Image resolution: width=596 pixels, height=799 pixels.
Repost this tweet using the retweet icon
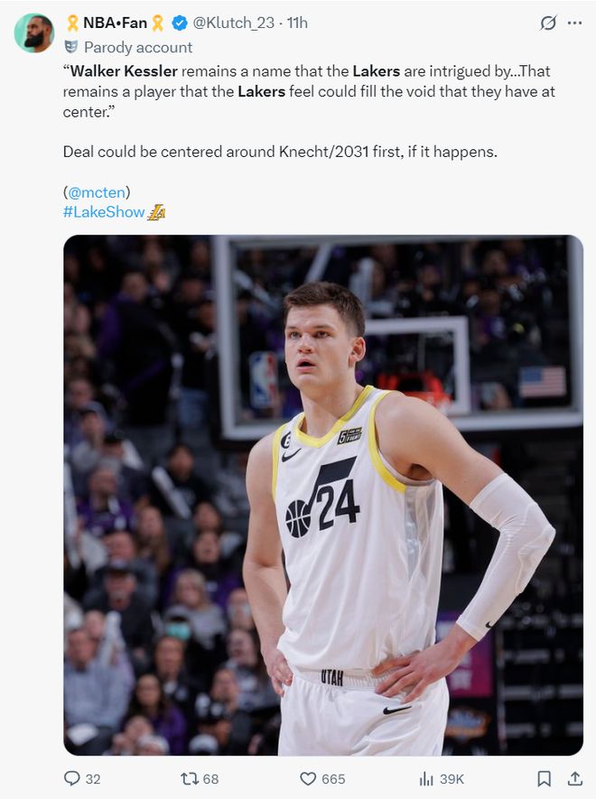[x=190, y=778]
